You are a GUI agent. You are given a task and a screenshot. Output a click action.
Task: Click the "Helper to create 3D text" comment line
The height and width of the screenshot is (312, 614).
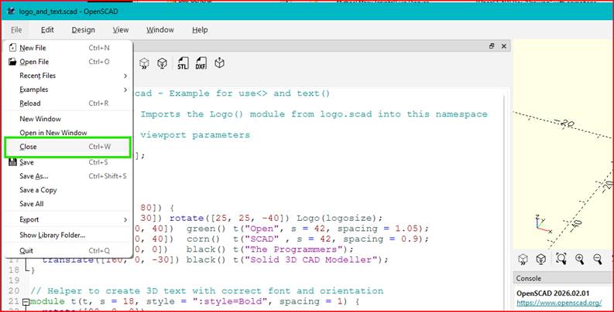[x=207, y=291]
